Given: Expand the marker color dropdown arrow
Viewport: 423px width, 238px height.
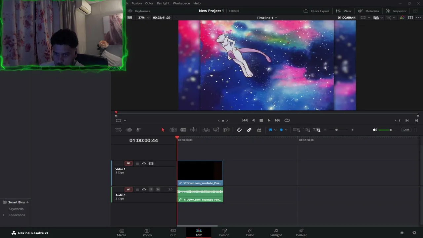Looking at the screenshot, I should click(x=286, y=130).
